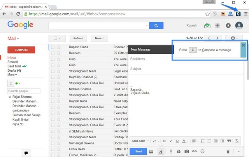Image resolution: width=249 pixels, height=157 pixels.
Task: Switch to the Inbox browser tab
Action: coord(25,7)
